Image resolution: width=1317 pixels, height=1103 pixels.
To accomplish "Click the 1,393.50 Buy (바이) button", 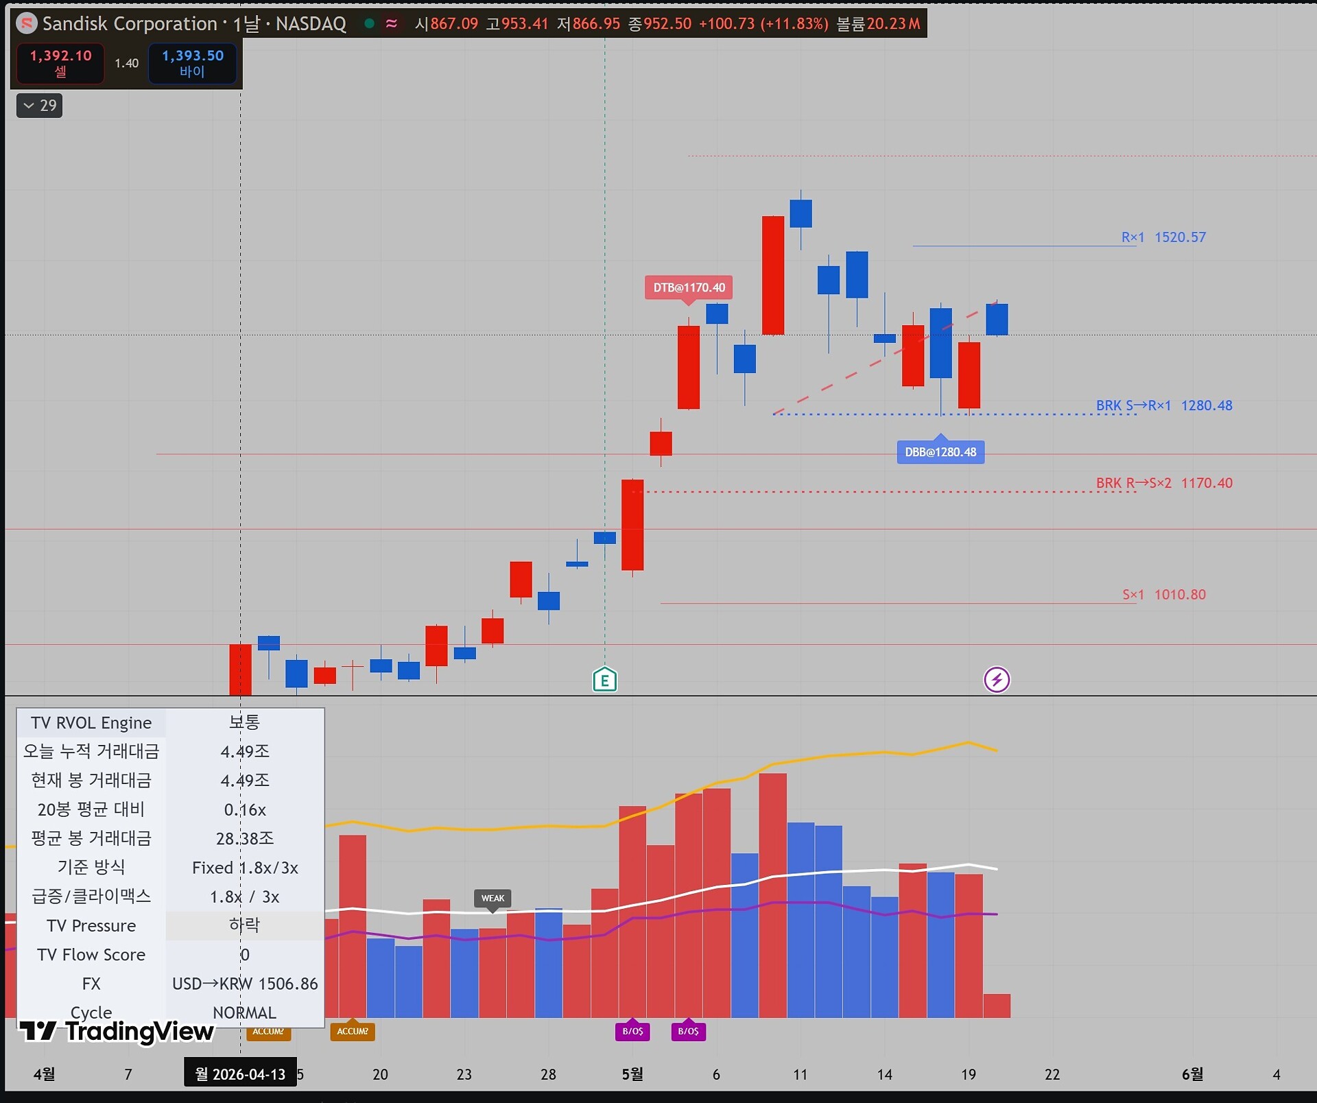I will click(x=193, y=63).
